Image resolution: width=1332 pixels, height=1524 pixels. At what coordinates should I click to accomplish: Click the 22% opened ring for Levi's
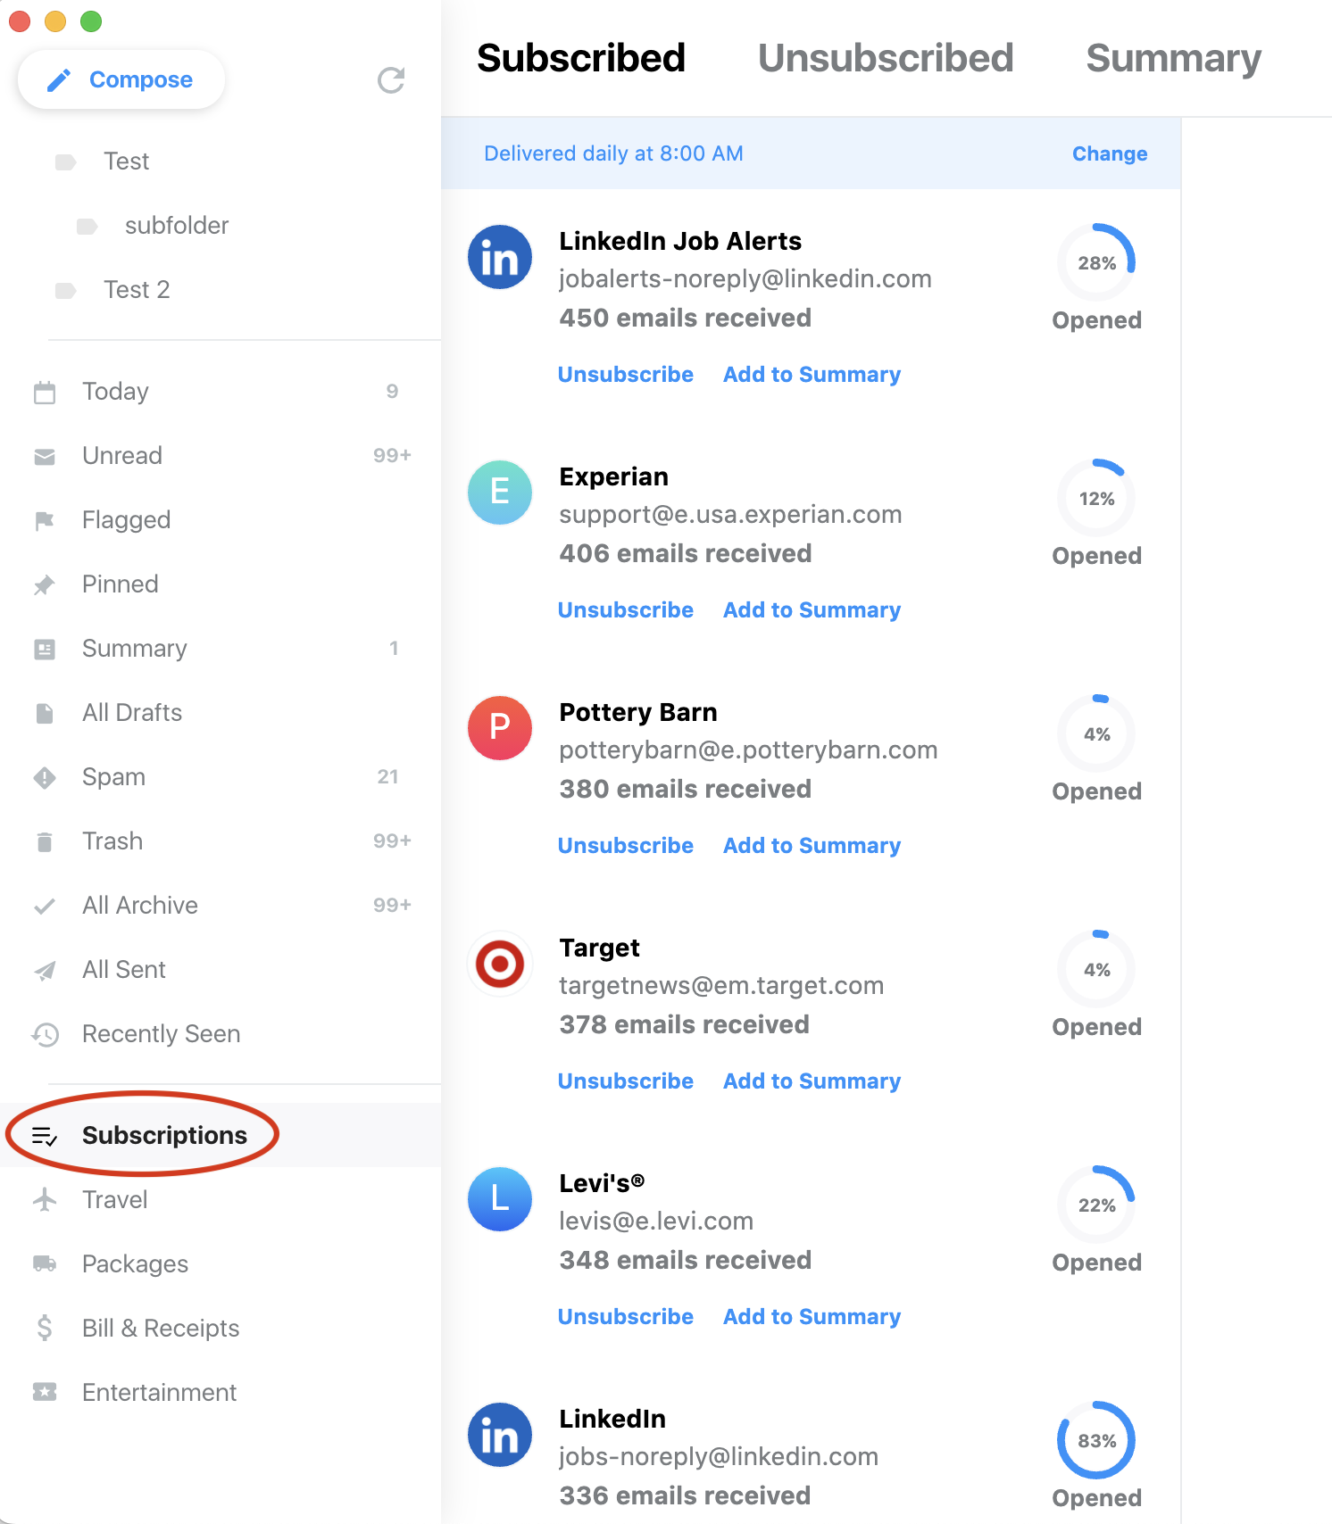pos(1096,1205)
